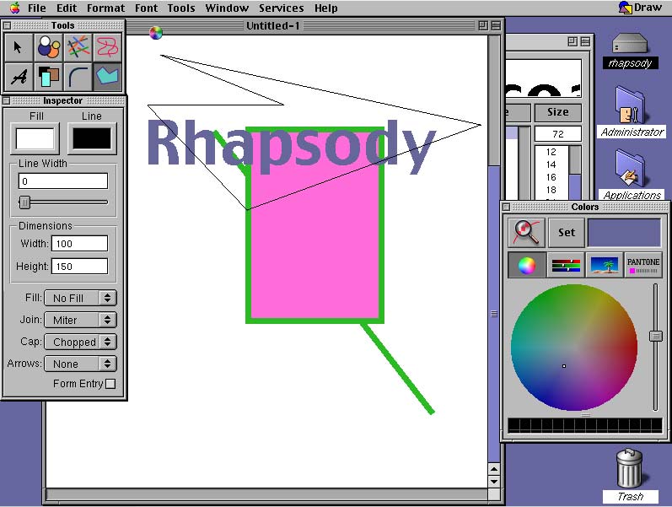Screen dimensions: 672x507
Task: Click the Width dimension field
Action: (80, 244)
